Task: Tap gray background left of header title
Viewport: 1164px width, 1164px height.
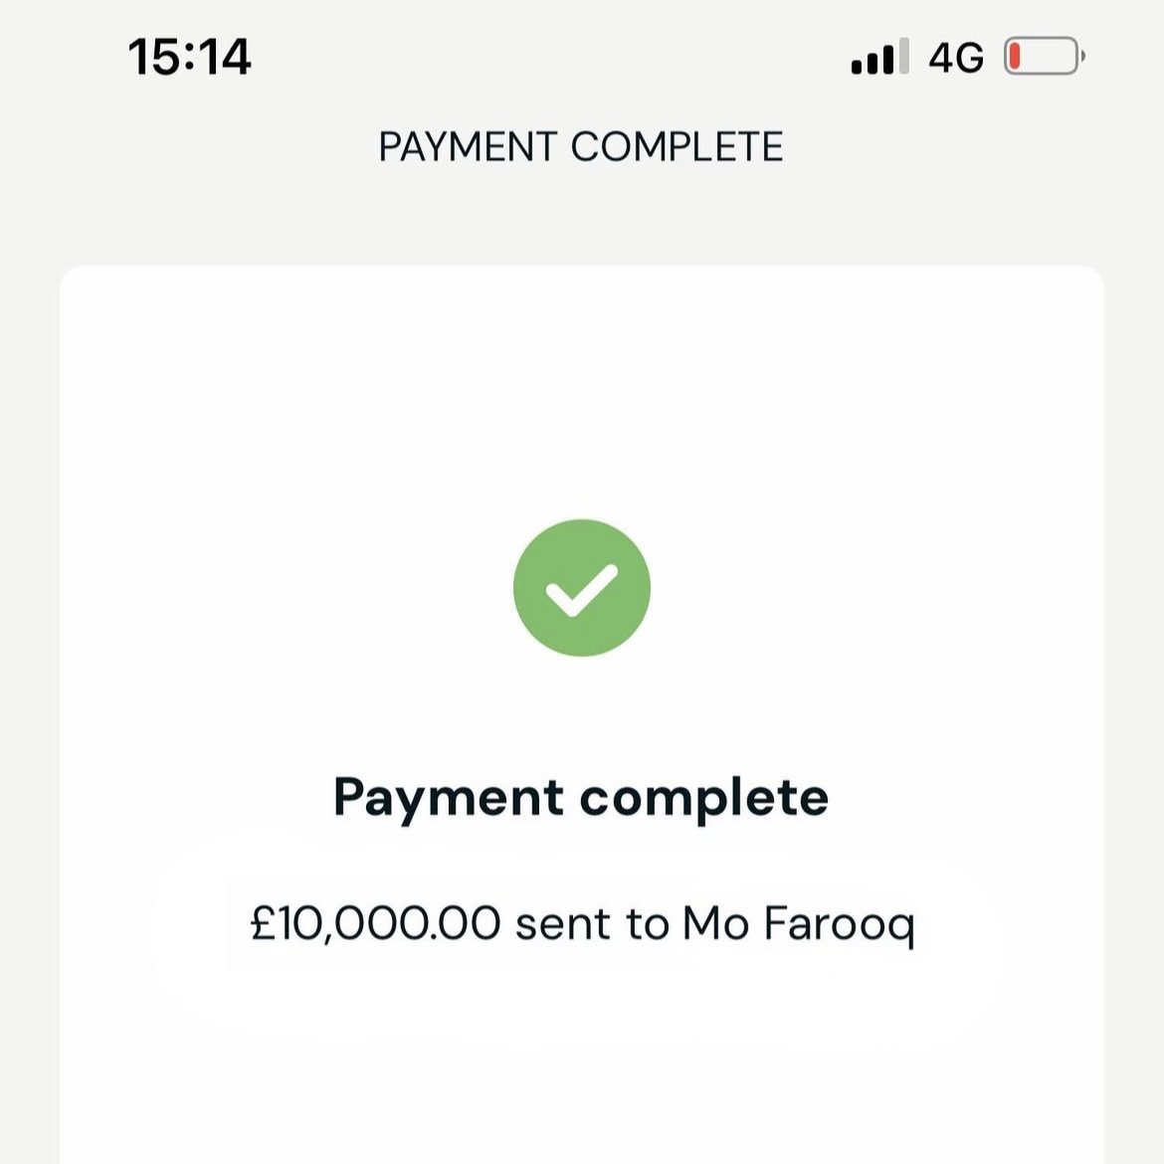Action: 179,147
